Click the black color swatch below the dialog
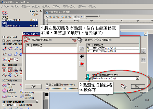 tap(47, 95)
